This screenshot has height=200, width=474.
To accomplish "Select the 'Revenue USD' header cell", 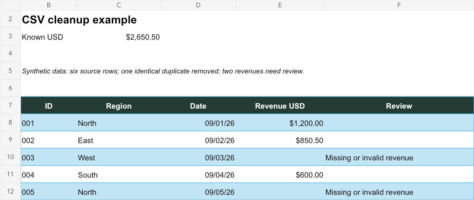I will pos(280,105).
